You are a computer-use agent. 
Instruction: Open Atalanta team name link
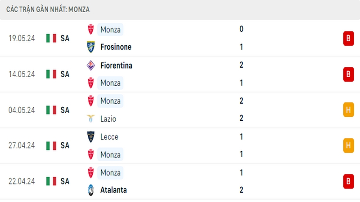(113, 190)
